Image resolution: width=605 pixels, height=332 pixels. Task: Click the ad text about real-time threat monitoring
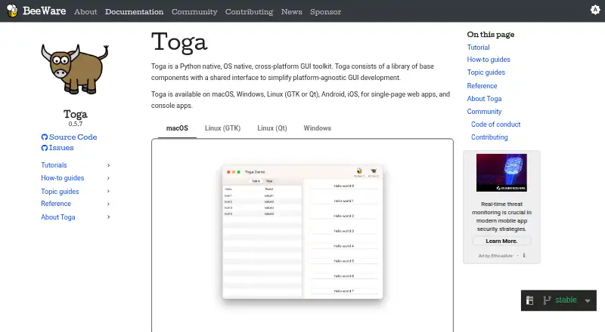coord(501,217)
